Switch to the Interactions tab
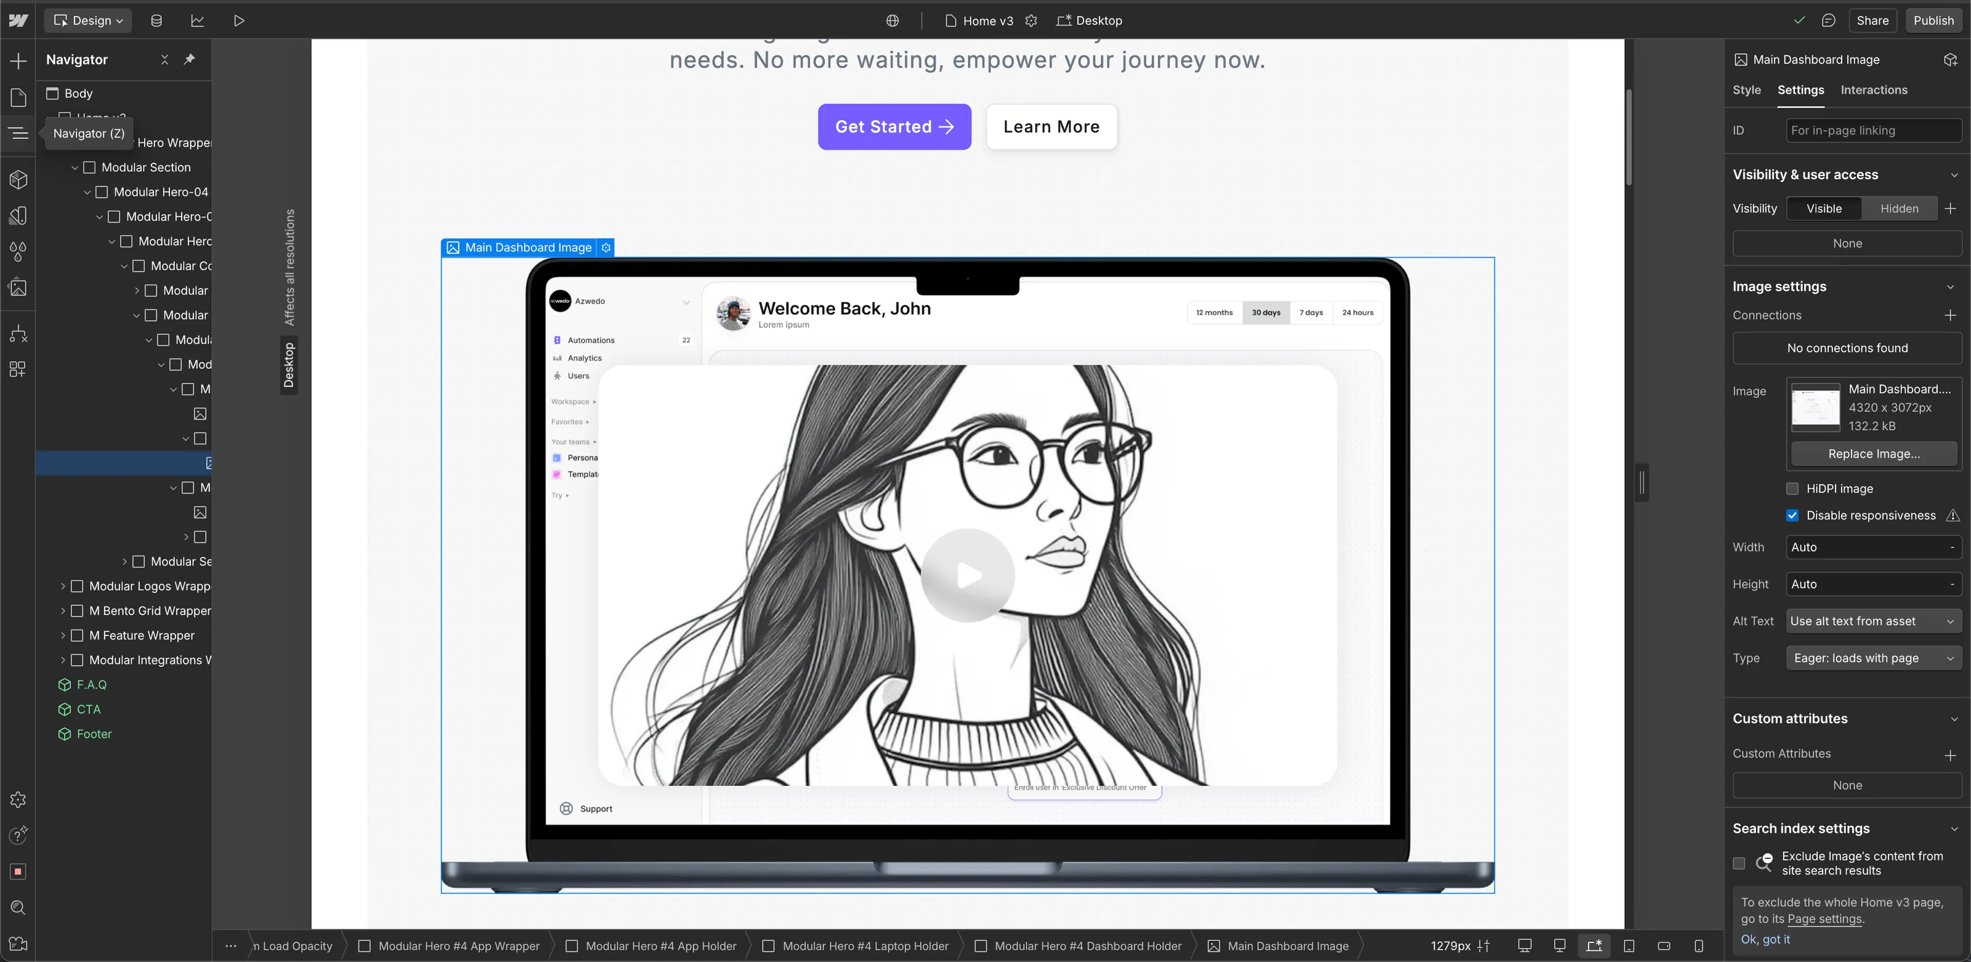This screenshot has width=1971, height=962. (x=1873, y=89)
